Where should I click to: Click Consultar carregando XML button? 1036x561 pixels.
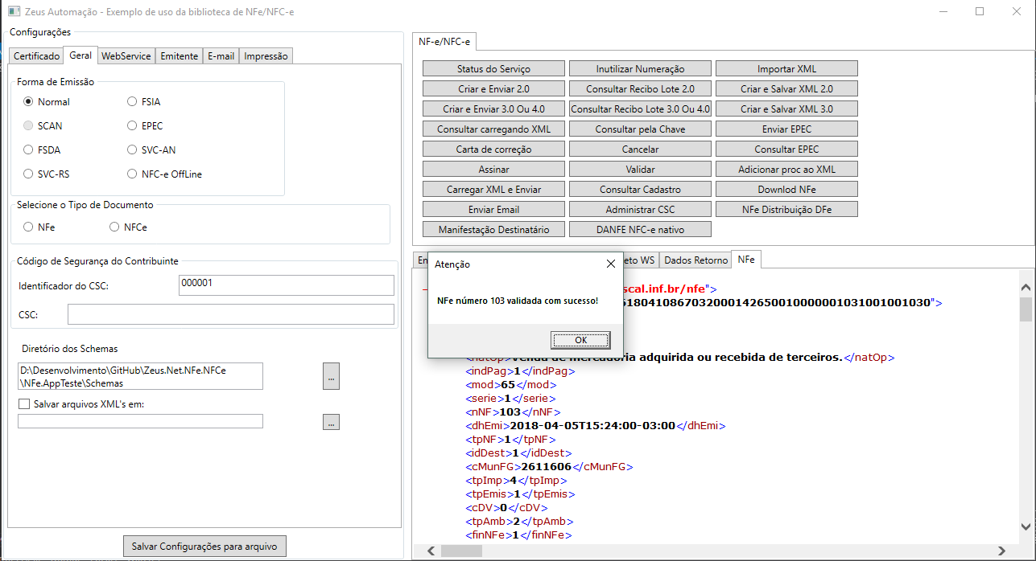click(493, 129)
